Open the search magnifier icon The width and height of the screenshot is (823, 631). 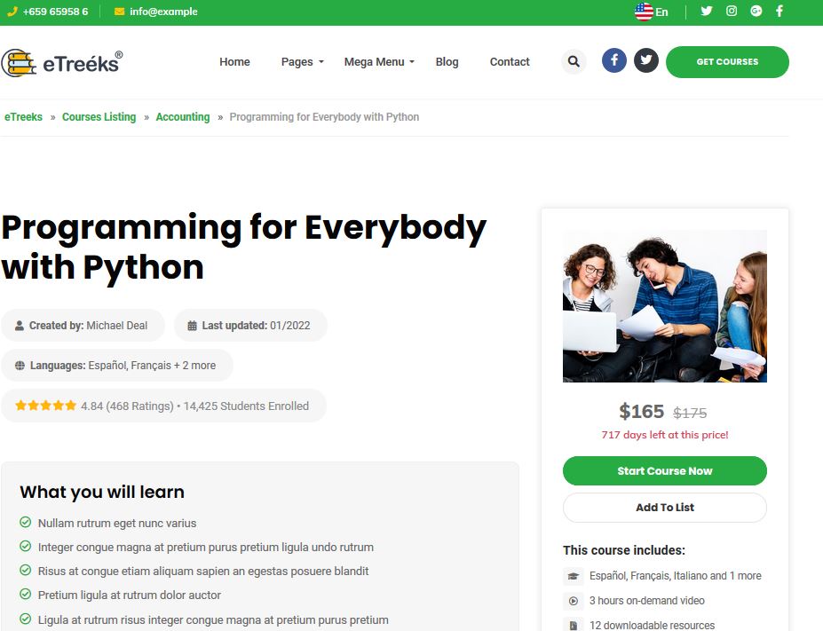574,61
